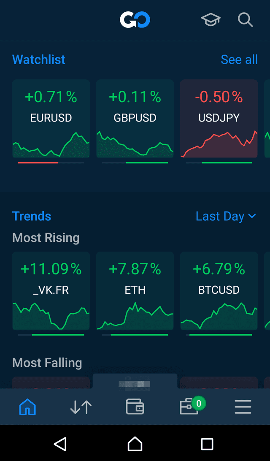Open the wallet icon in bottom bar
270x461 pixels.
[x=135, y=407]
